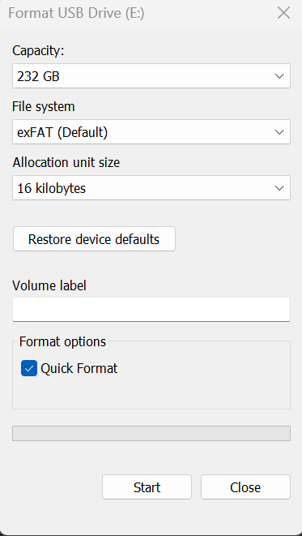This screenshot has height=536, width=302.
Task: Open the File system chevron arrow
Action: 279,132
